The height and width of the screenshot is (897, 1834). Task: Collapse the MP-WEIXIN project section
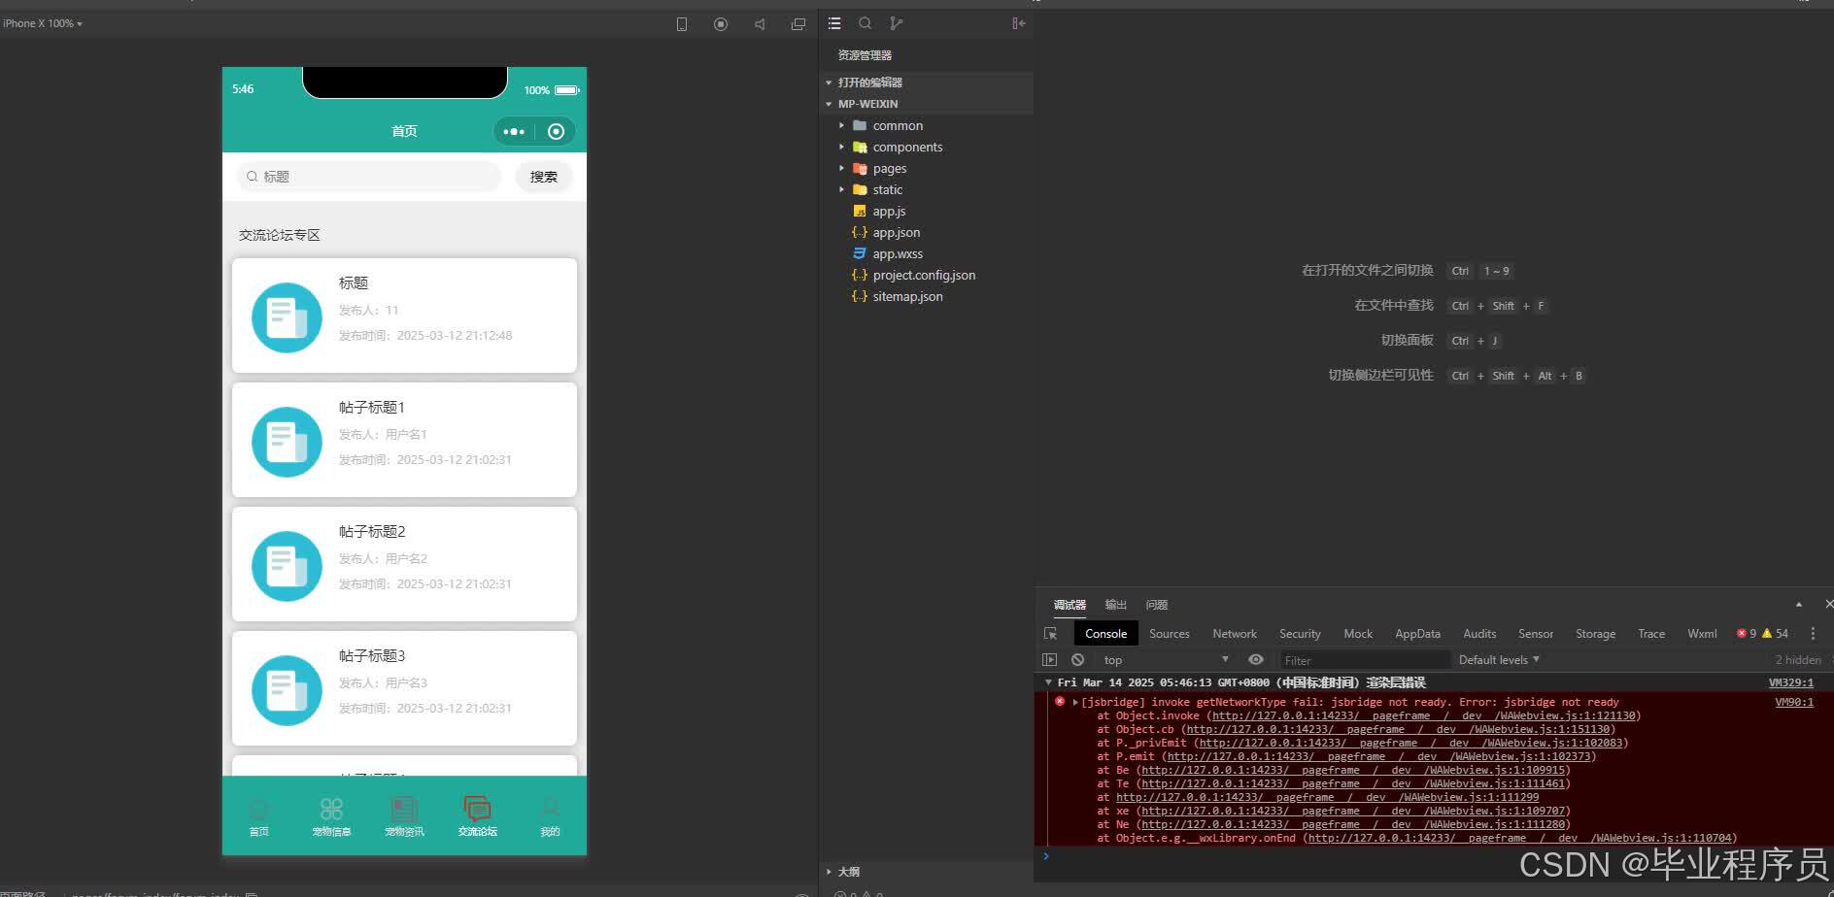[x=926, y=104]
